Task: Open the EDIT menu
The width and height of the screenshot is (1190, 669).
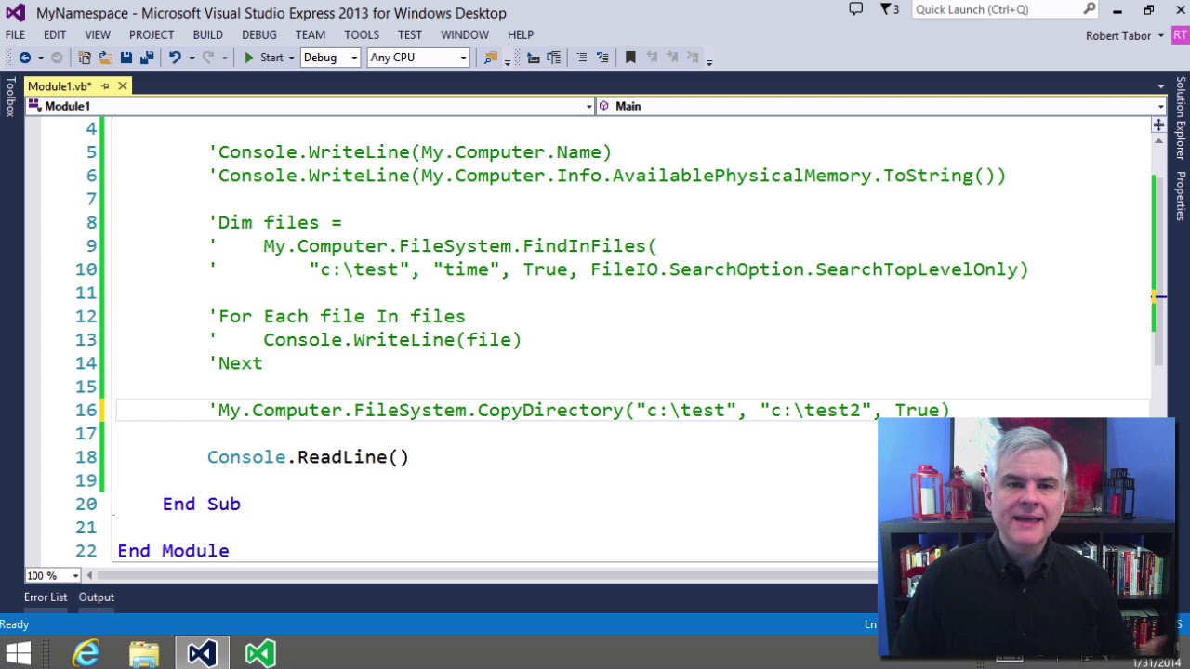Action: pos(55,34)
